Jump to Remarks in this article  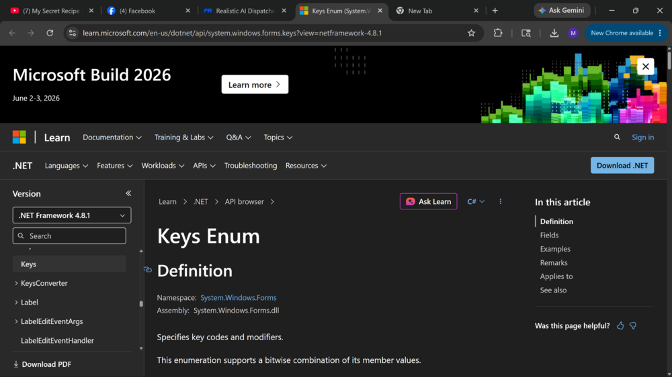point(554,262)
